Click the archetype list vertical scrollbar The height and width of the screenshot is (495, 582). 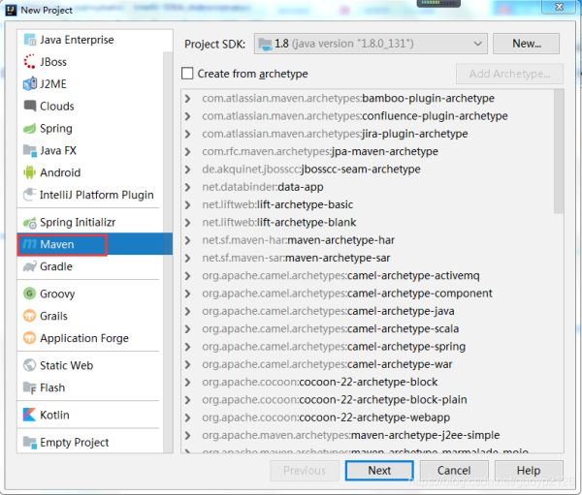pos(559,151)
